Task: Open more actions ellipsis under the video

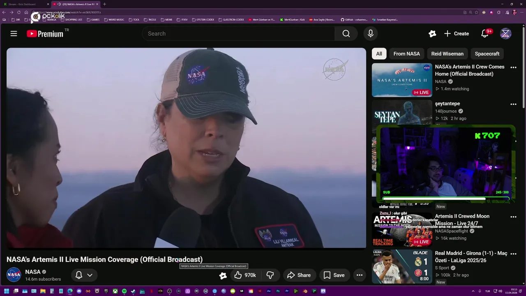Action: pyautogui.click(x=359, y=275)
